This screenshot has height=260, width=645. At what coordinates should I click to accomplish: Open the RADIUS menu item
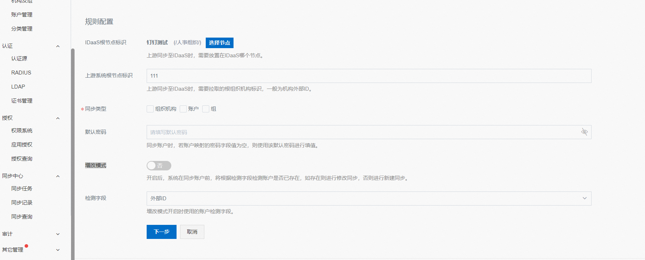(x=21, y=73)
